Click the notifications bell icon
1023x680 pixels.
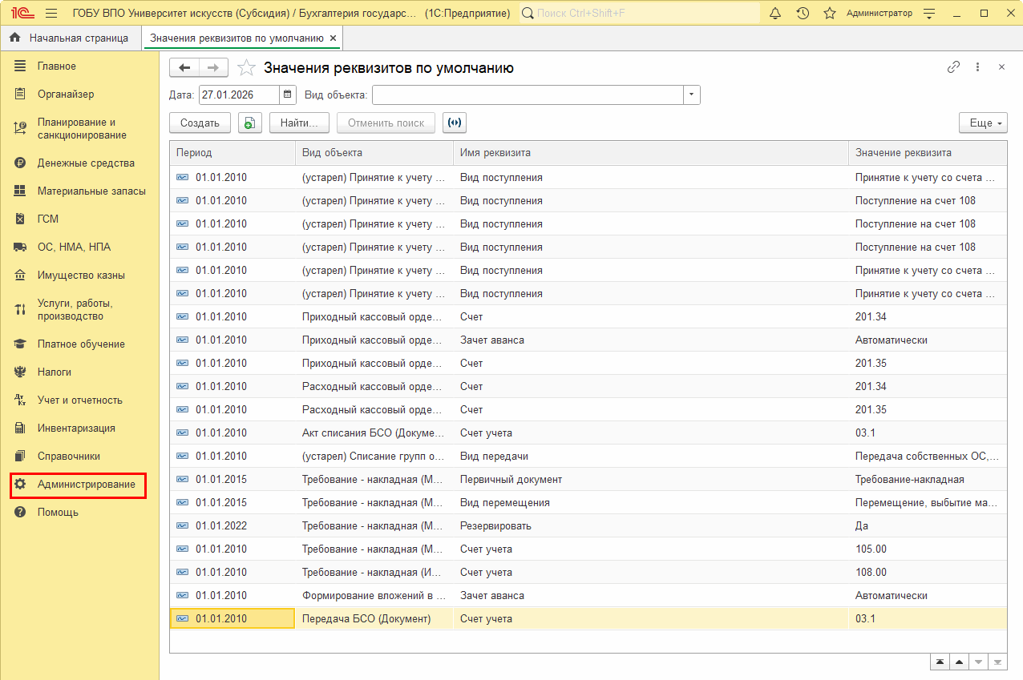(x=775, y=14)
